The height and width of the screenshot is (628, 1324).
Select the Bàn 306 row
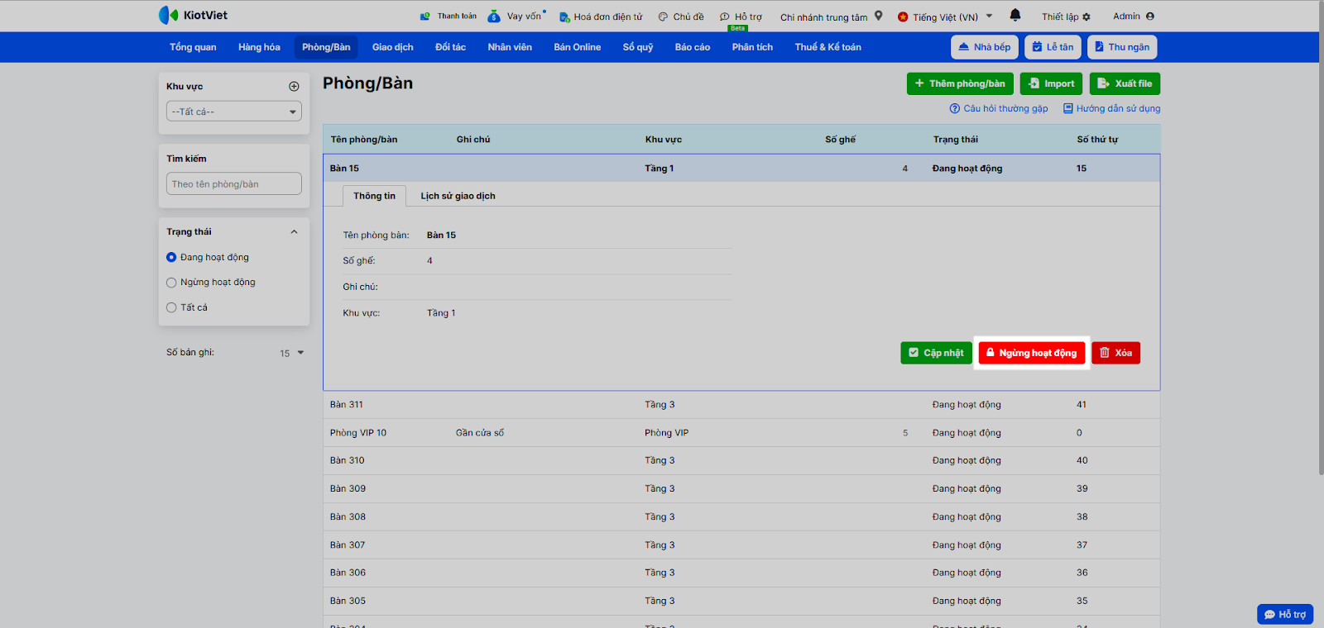click(x=741, y=573)
